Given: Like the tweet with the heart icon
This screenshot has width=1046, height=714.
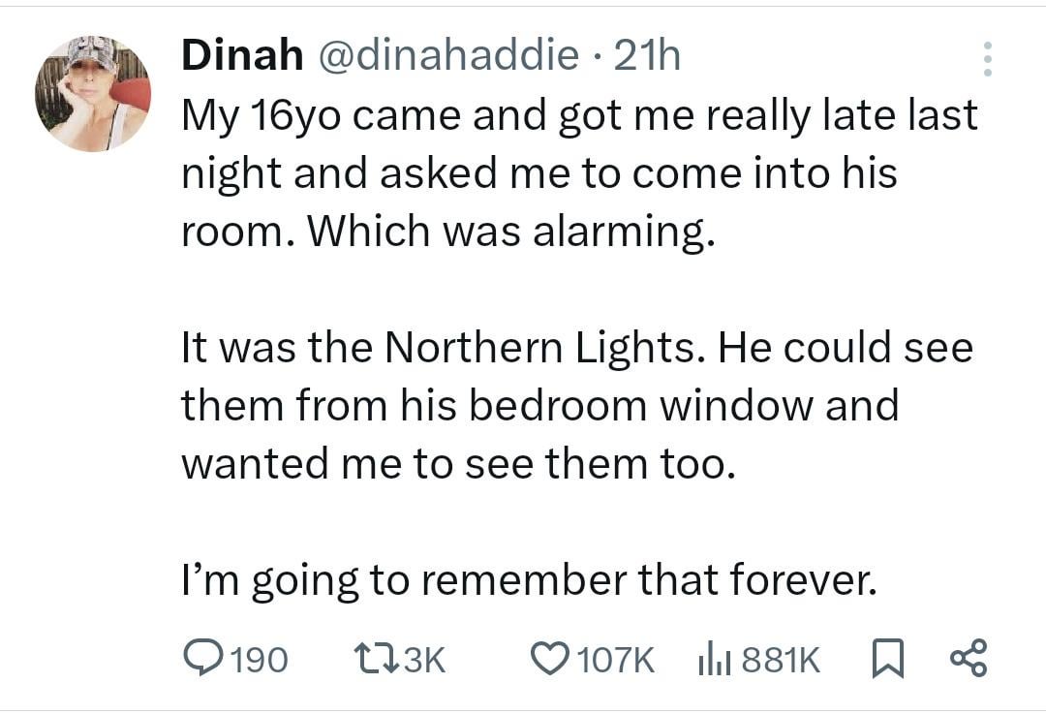Looking at the screenshot, I should point(552,660).
